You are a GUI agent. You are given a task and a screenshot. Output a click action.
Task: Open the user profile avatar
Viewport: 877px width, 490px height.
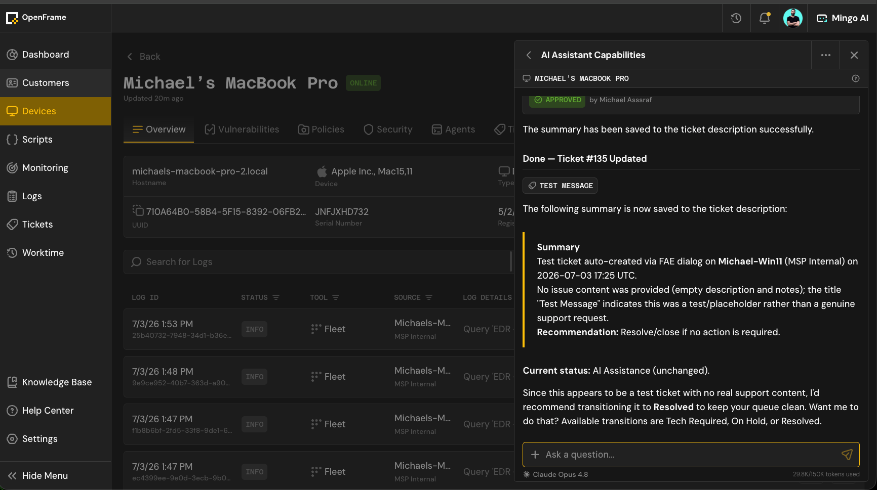[x=793, y=18]
